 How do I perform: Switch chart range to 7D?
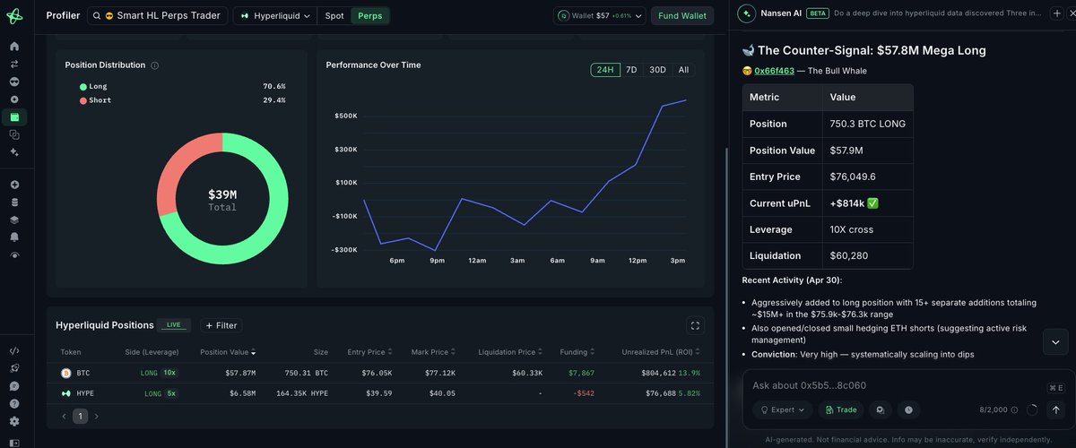631,70
